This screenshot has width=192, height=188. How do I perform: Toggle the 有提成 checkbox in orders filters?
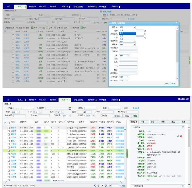pyautogui.click(x=102, y=116)
